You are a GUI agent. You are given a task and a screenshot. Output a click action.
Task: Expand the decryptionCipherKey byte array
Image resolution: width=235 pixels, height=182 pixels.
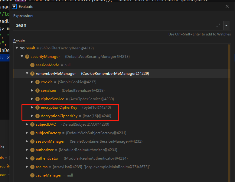tap(32, 116)
